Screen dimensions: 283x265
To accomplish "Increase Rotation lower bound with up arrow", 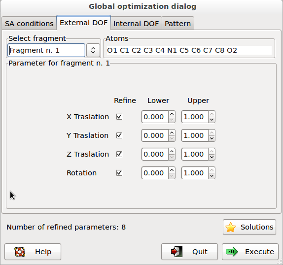I will point(172,170).
